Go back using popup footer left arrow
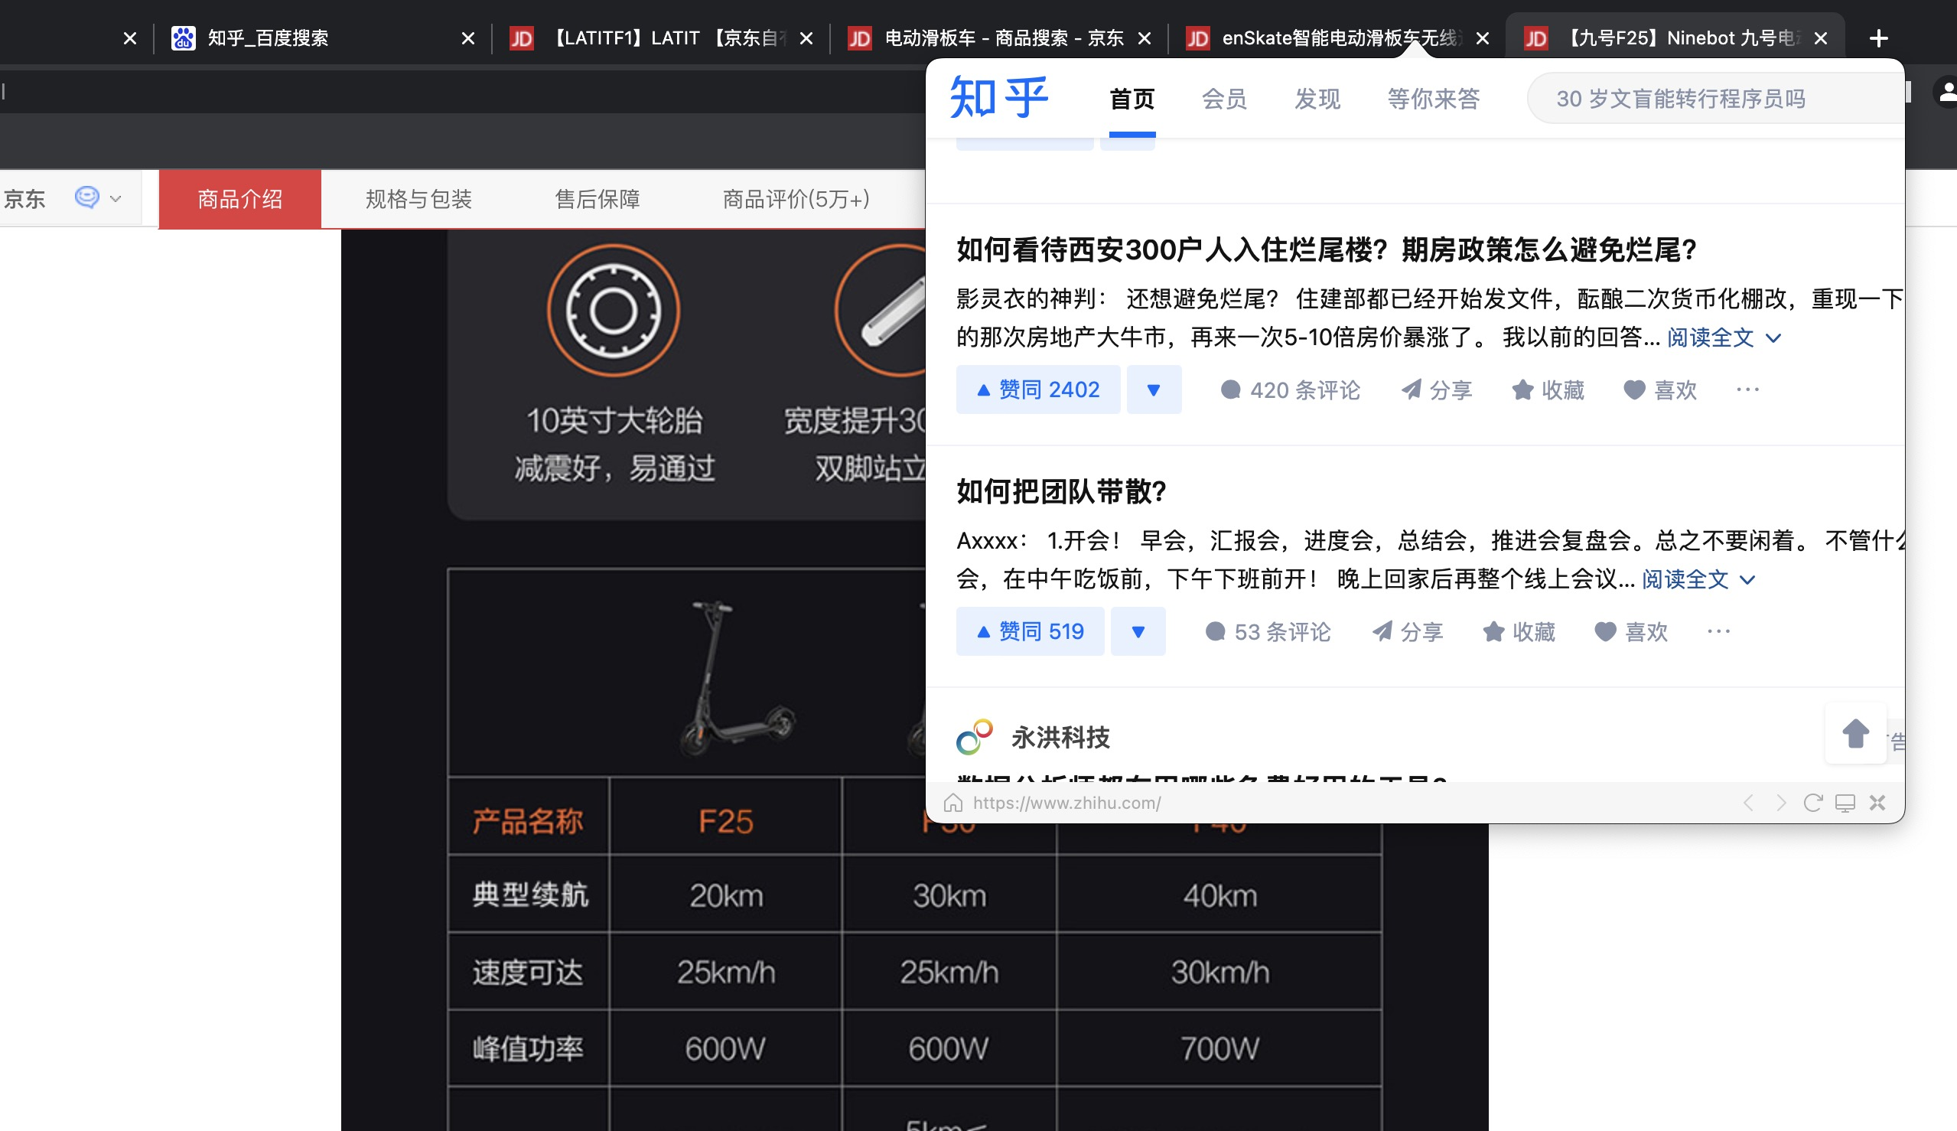Viewport: 1957px width, 1131px height. pyautogui.click(x=1748, y=803)
